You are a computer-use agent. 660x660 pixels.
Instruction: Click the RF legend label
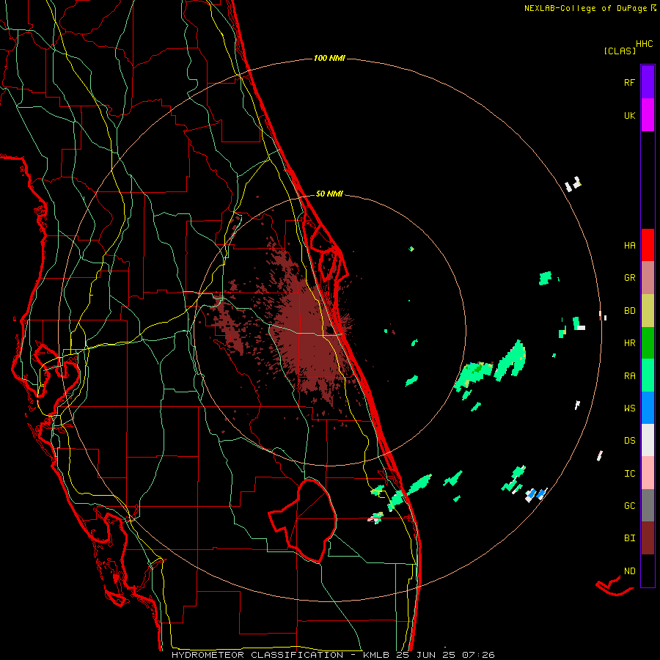coord(629,82)
